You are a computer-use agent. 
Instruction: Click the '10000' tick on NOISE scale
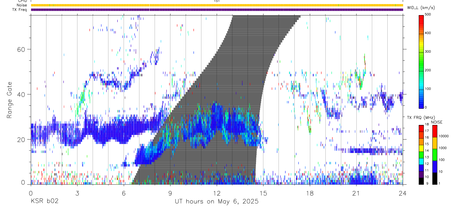[443, 136]
